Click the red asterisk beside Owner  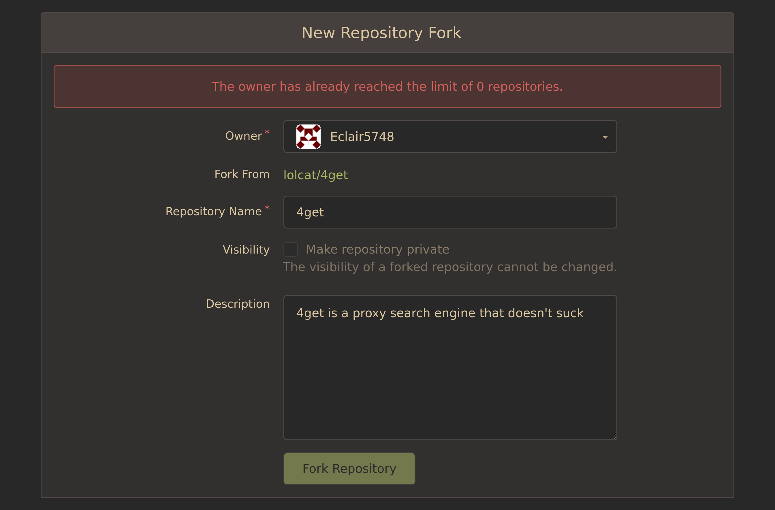[x=267, y=132]
